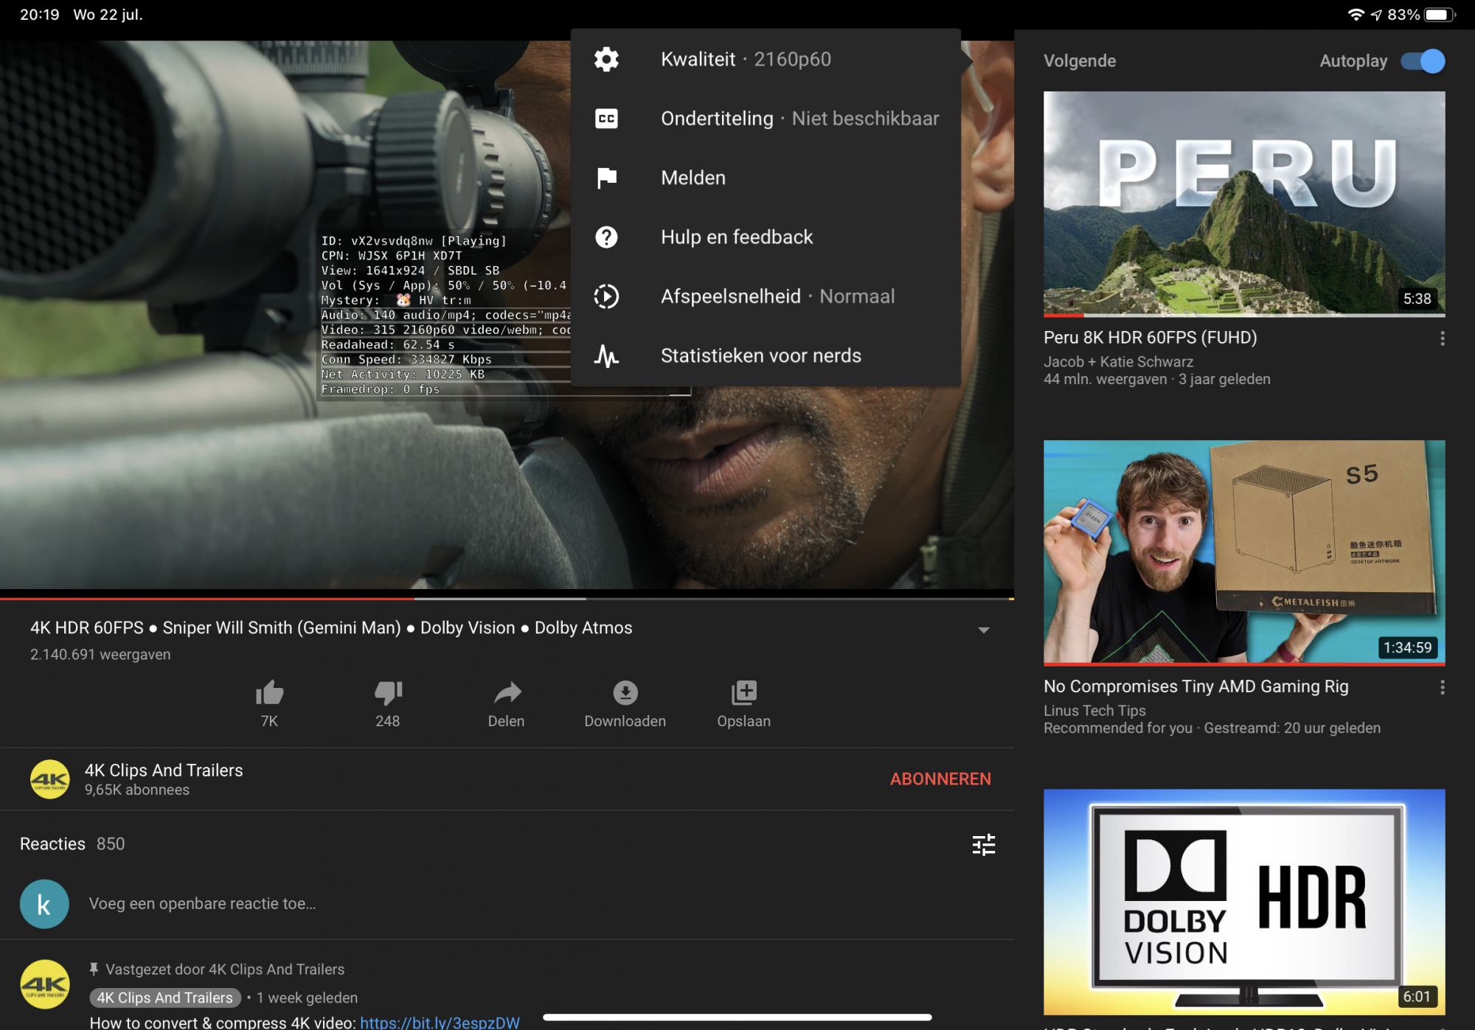Select Afspeelsnelheid Normaal menu entry
Image resolution: width=1475 pixels, height=1030 pixels.
pos(766,296)
